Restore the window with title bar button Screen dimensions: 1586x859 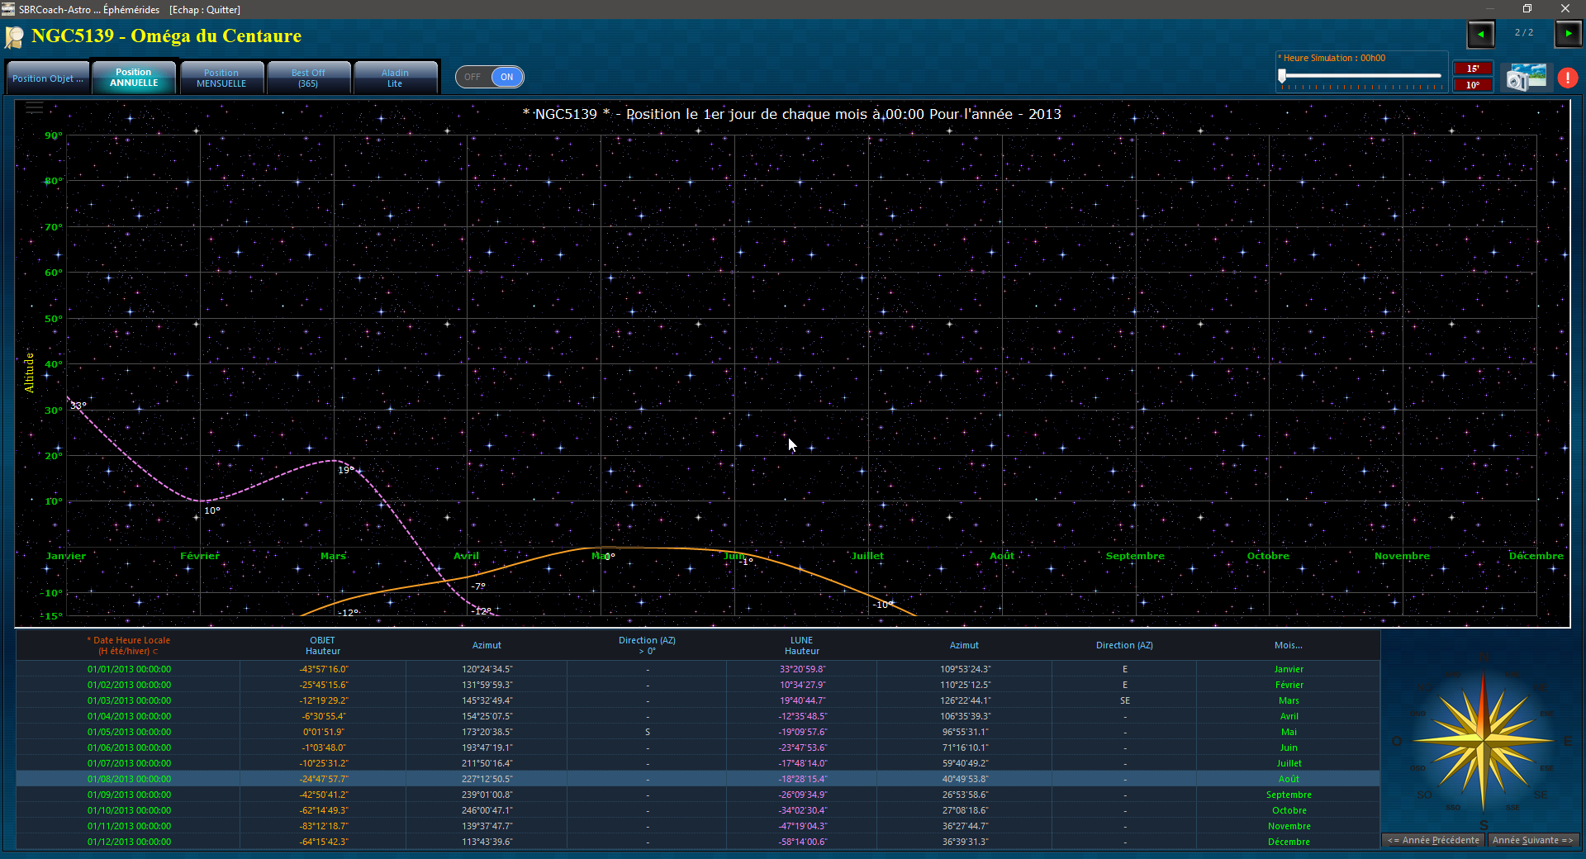point(1527,9)
